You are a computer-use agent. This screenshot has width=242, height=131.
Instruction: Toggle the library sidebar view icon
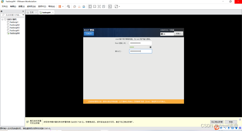(x=90, y=6)
